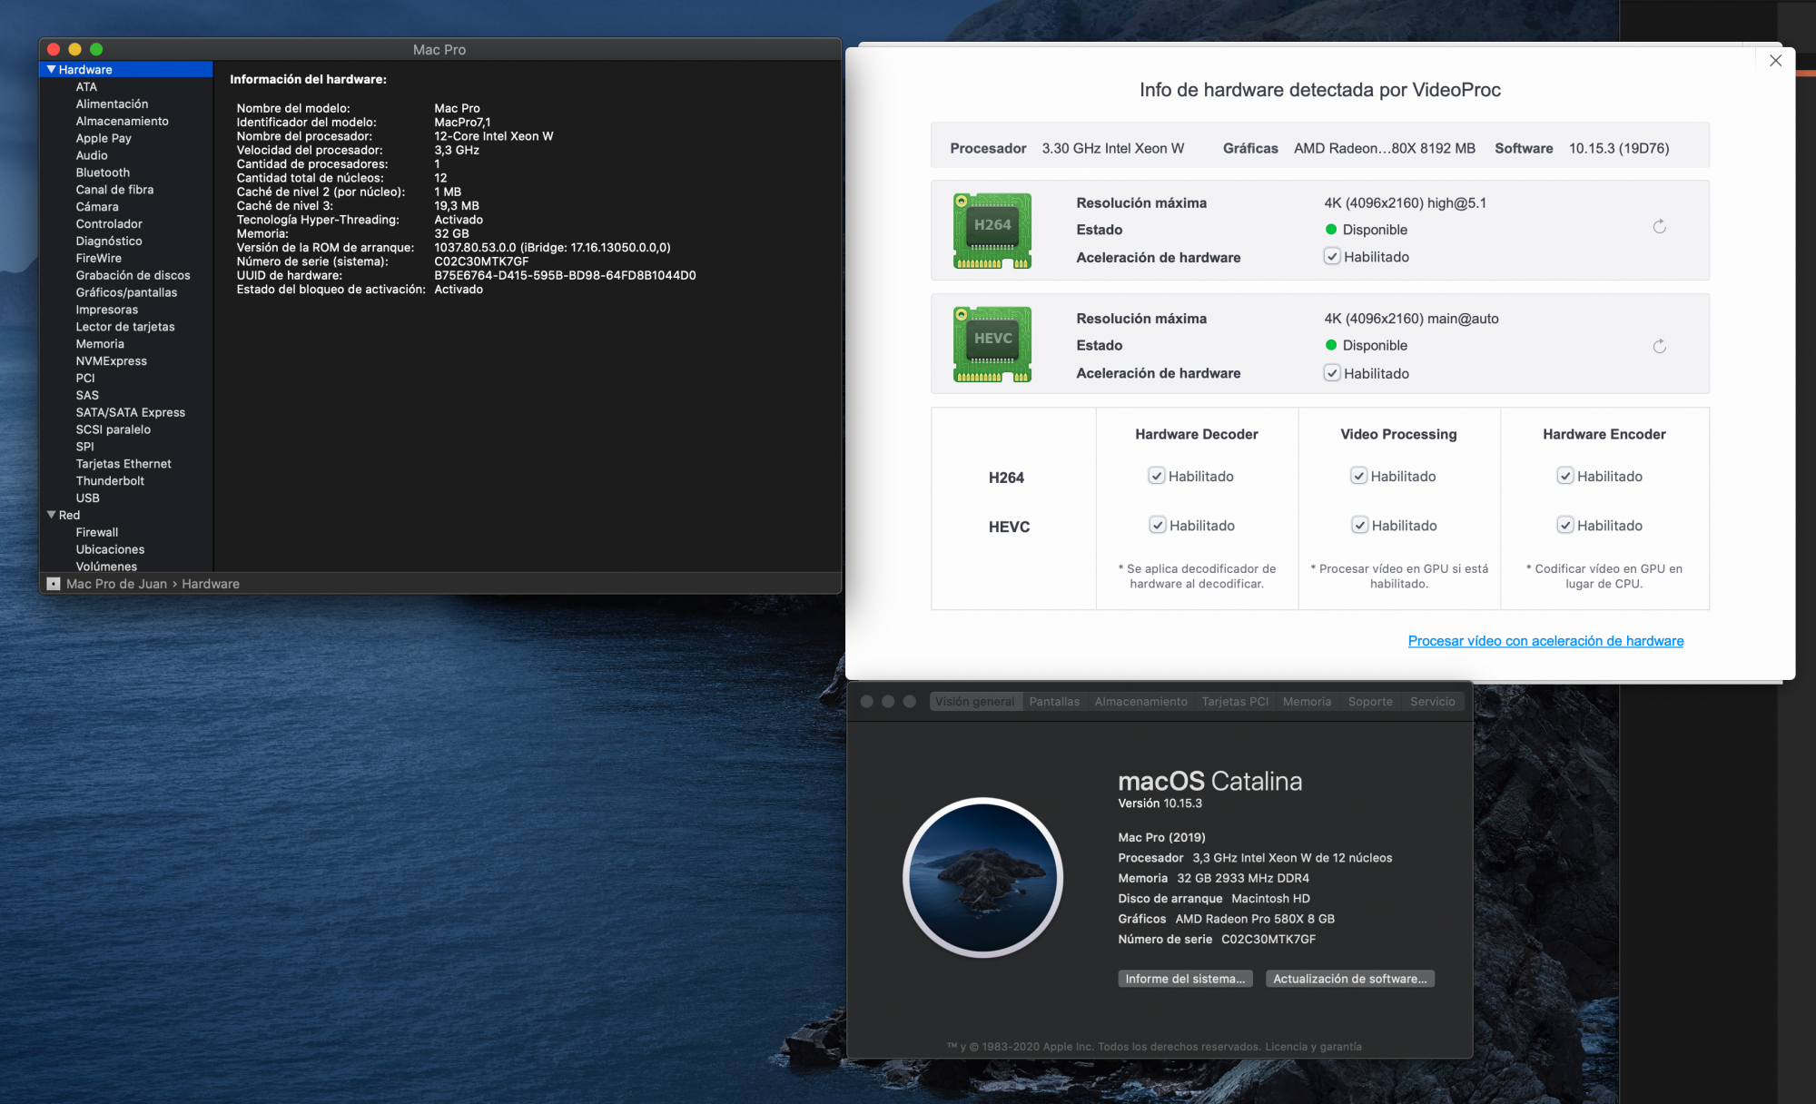The height and width of the screenshot is (1104, 1816).
Task: Select Gráficos/pantallas in the sidebar
Action: tap(126, 292)
